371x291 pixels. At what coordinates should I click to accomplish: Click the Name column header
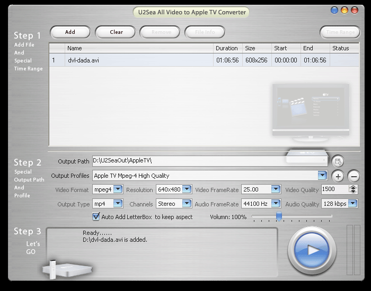pos(139,48)
